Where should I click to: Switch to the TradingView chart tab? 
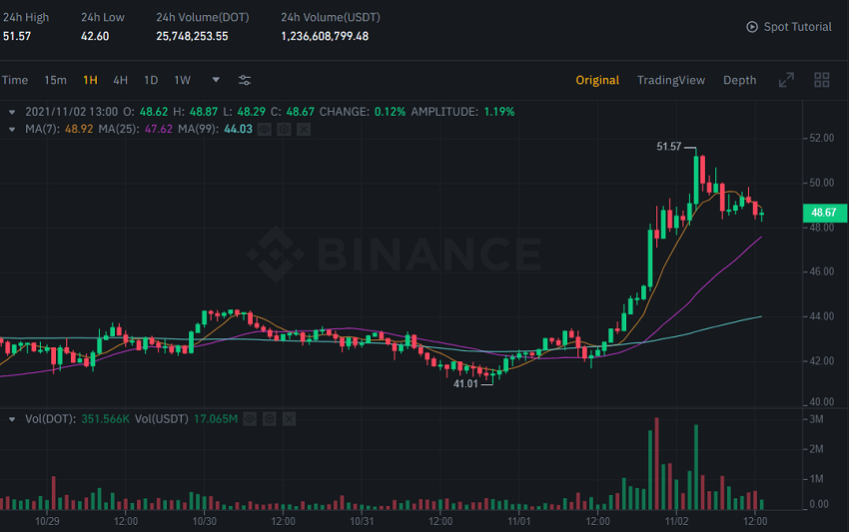pos(670,80)
